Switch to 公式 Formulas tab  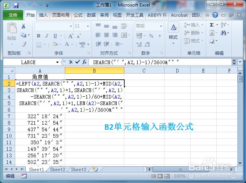click(78, 15)
